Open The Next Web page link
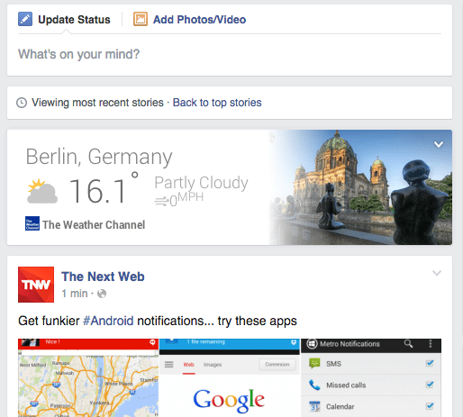 103,276
